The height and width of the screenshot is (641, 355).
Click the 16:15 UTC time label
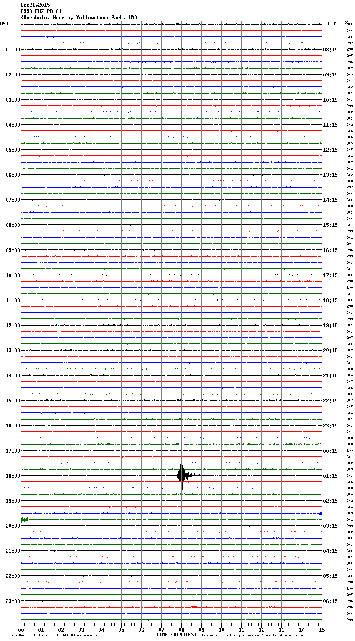330,250
